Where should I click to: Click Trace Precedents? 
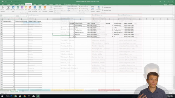pos(72,7)
